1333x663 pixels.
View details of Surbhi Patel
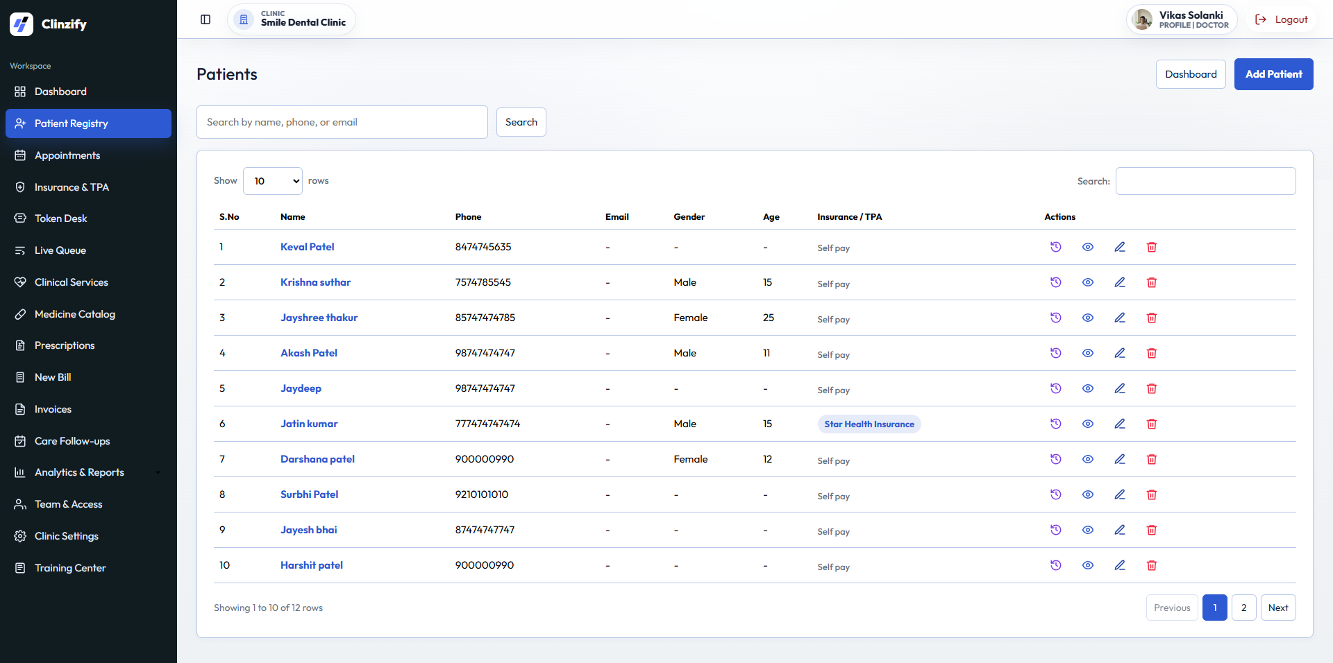[x=1087, y=494]
